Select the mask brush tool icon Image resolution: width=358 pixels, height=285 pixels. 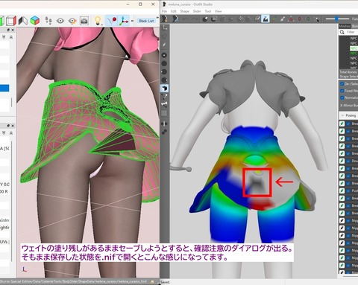(x=214, y=19)
